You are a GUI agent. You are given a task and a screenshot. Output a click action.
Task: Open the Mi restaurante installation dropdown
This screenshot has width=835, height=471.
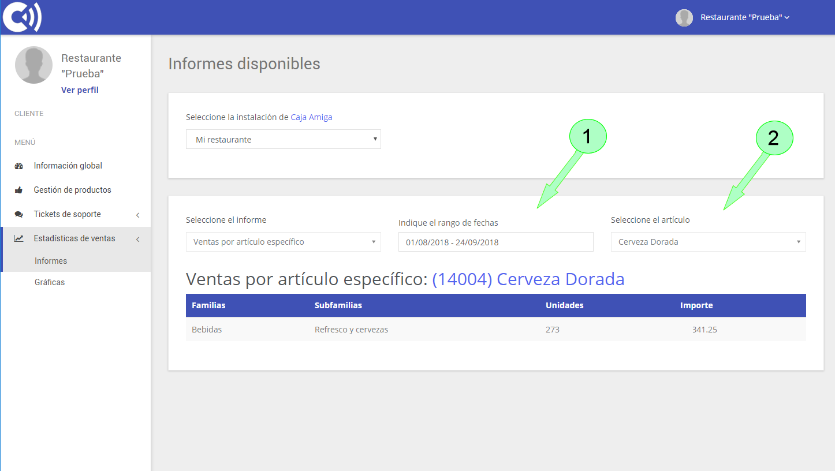point(283,139)
